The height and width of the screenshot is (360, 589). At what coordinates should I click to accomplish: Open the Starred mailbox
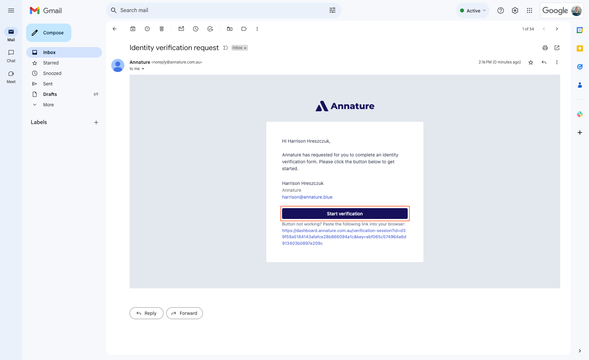(51, 63)
